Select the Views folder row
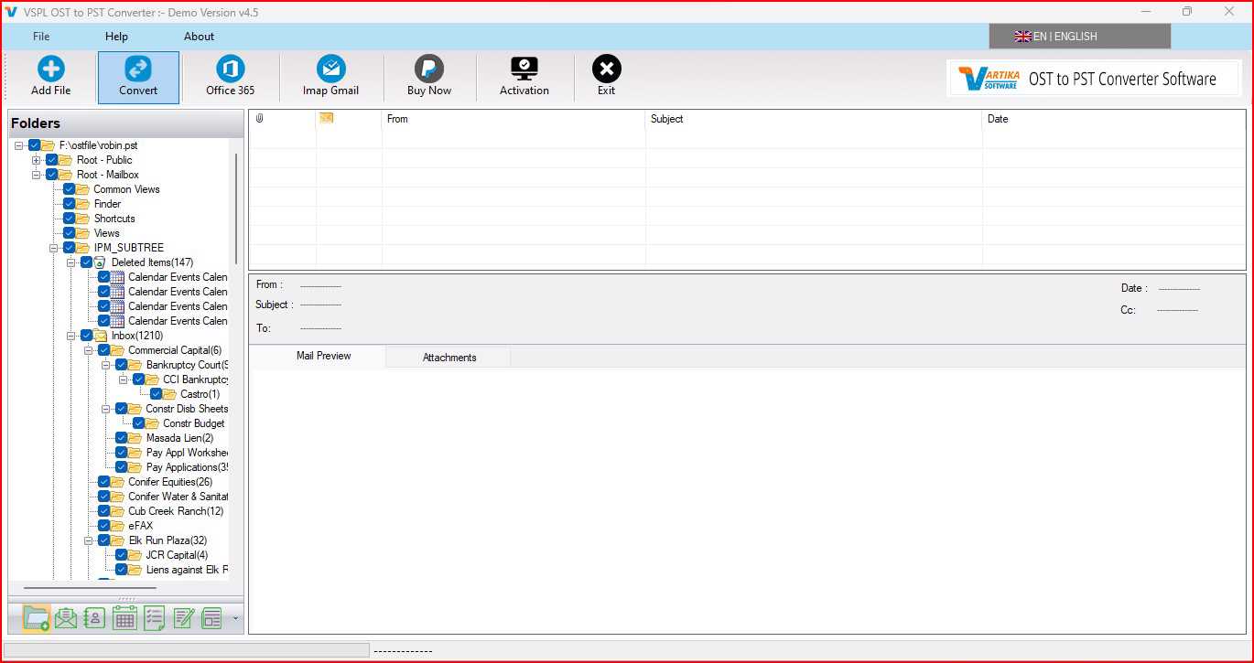This screenshot has height=663, width=1254. (x=106, y=233)
